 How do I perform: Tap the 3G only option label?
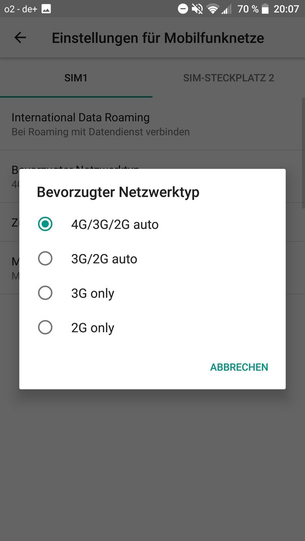(93, 294)
